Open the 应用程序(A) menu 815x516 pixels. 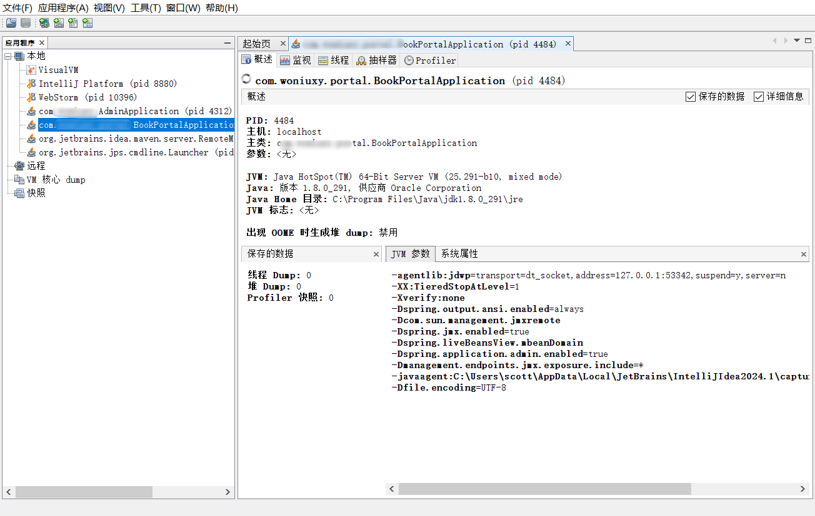[x=63, y=8]
